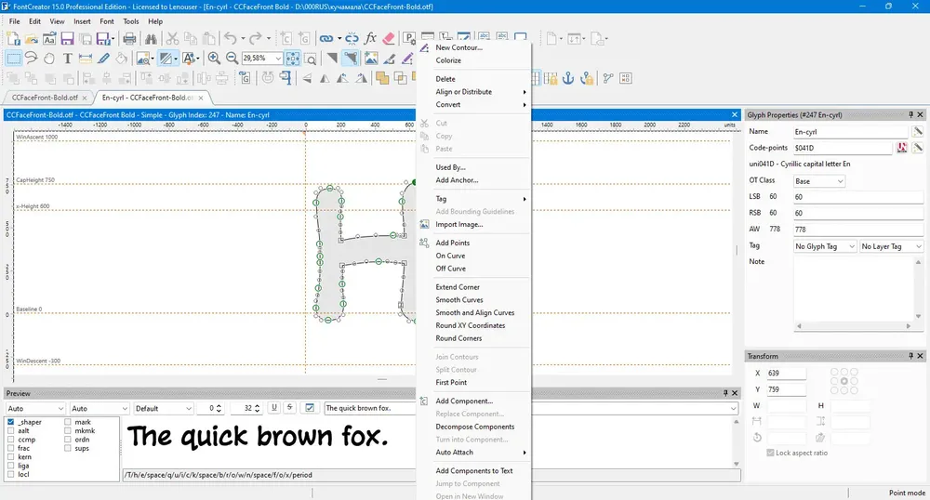Screen dimensions: 930x500
Task: Open the zoom percentage 29,58% dropdown
Action: pyautogui.click(x=278, y=58)
